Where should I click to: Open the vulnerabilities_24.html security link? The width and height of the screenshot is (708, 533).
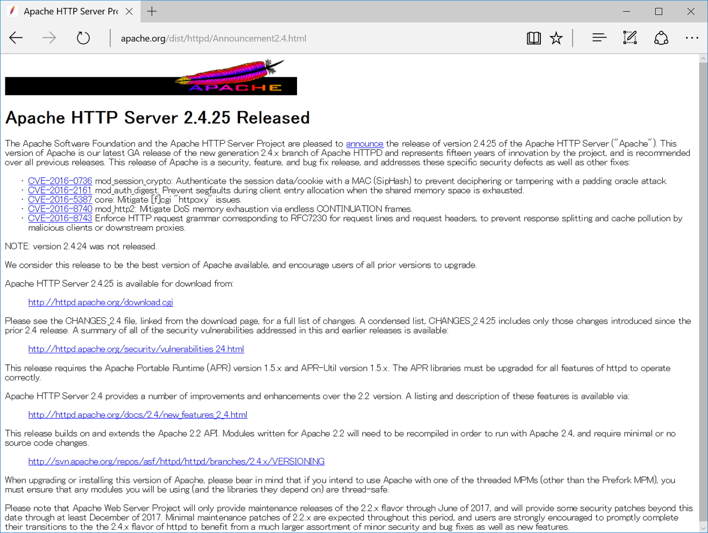[136, 349]
